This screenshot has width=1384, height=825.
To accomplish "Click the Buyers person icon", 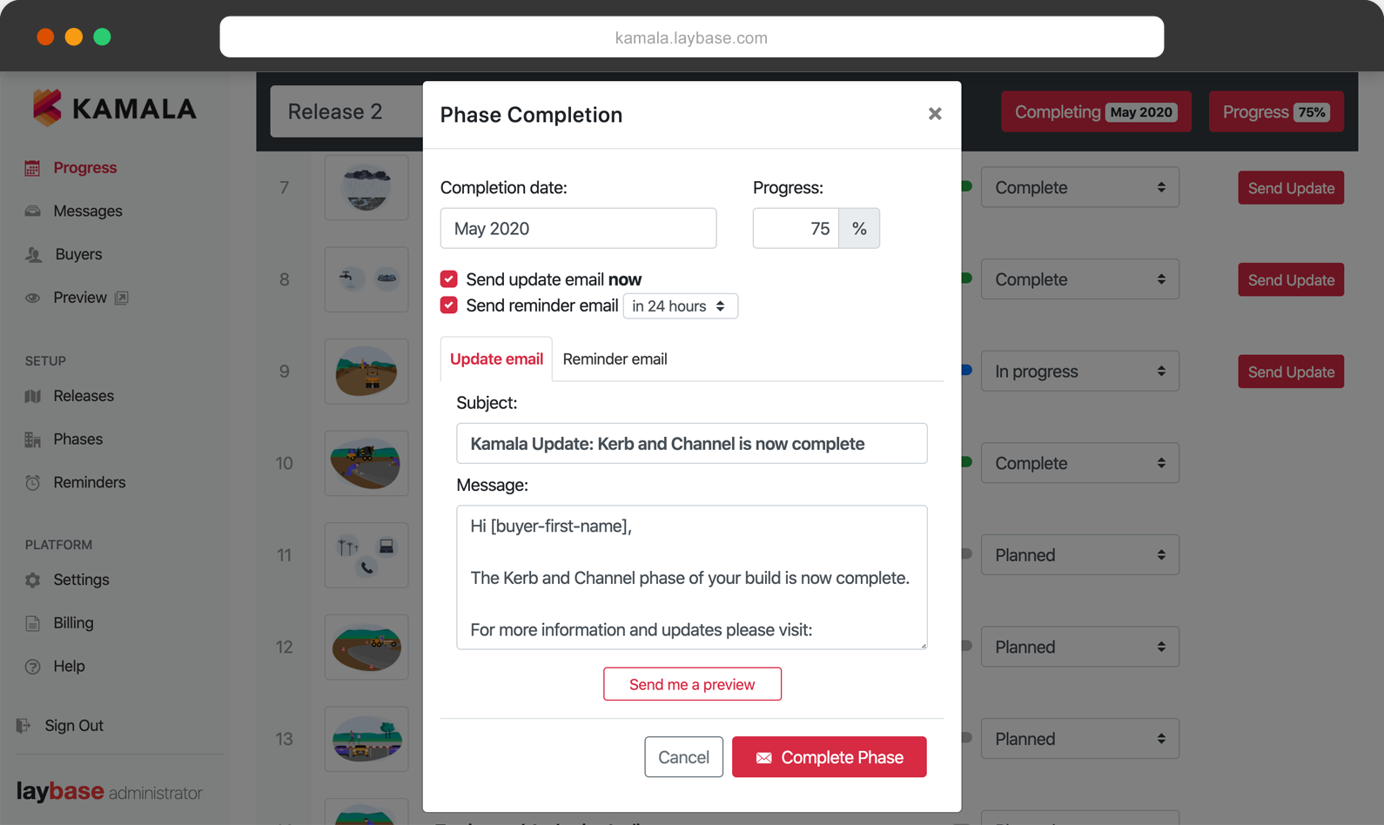I will pos(33,254).
